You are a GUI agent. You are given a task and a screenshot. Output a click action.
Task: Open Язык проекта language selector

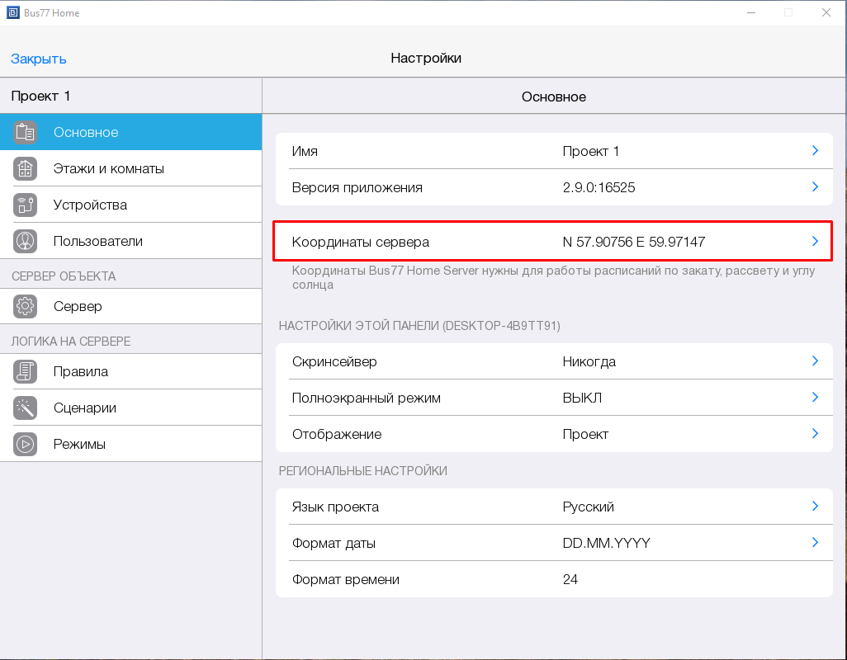point(553,507)
